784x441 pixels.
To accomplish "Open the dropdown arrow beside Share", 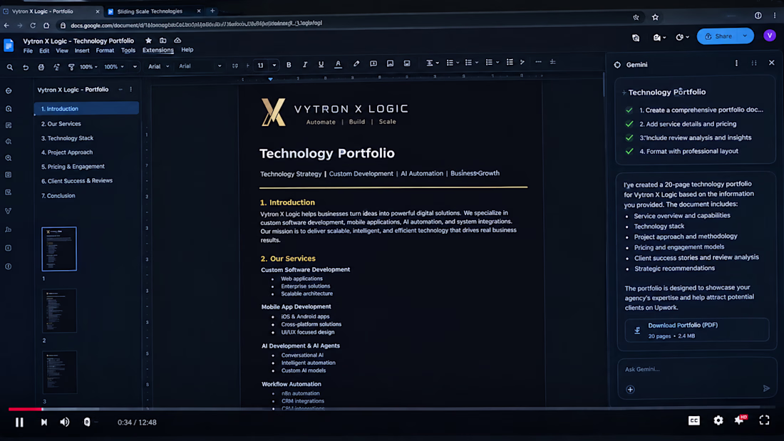I will click(x=745, y=36).
